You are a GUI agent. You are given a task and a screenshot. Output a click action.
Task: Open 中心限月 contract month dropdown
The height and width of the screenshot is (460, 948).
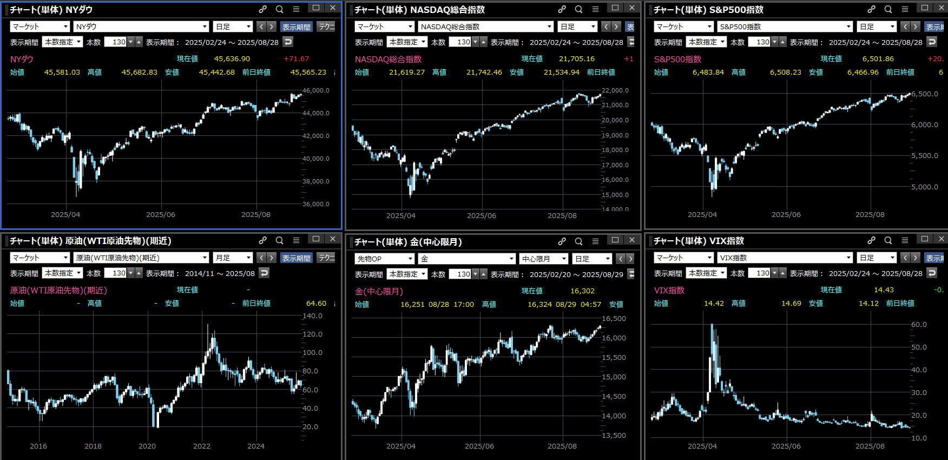(543, 259)
